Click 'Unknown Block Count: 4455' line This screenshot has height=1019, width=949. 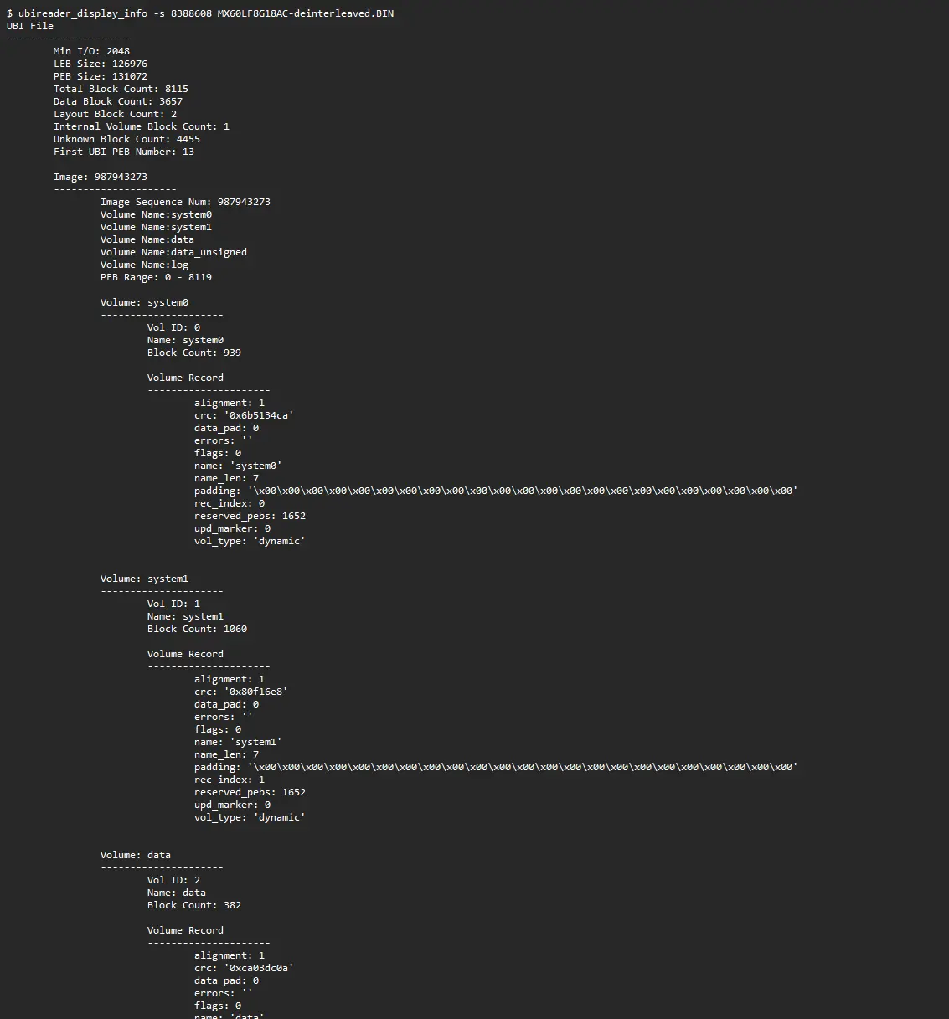click(x=126, y=139)
